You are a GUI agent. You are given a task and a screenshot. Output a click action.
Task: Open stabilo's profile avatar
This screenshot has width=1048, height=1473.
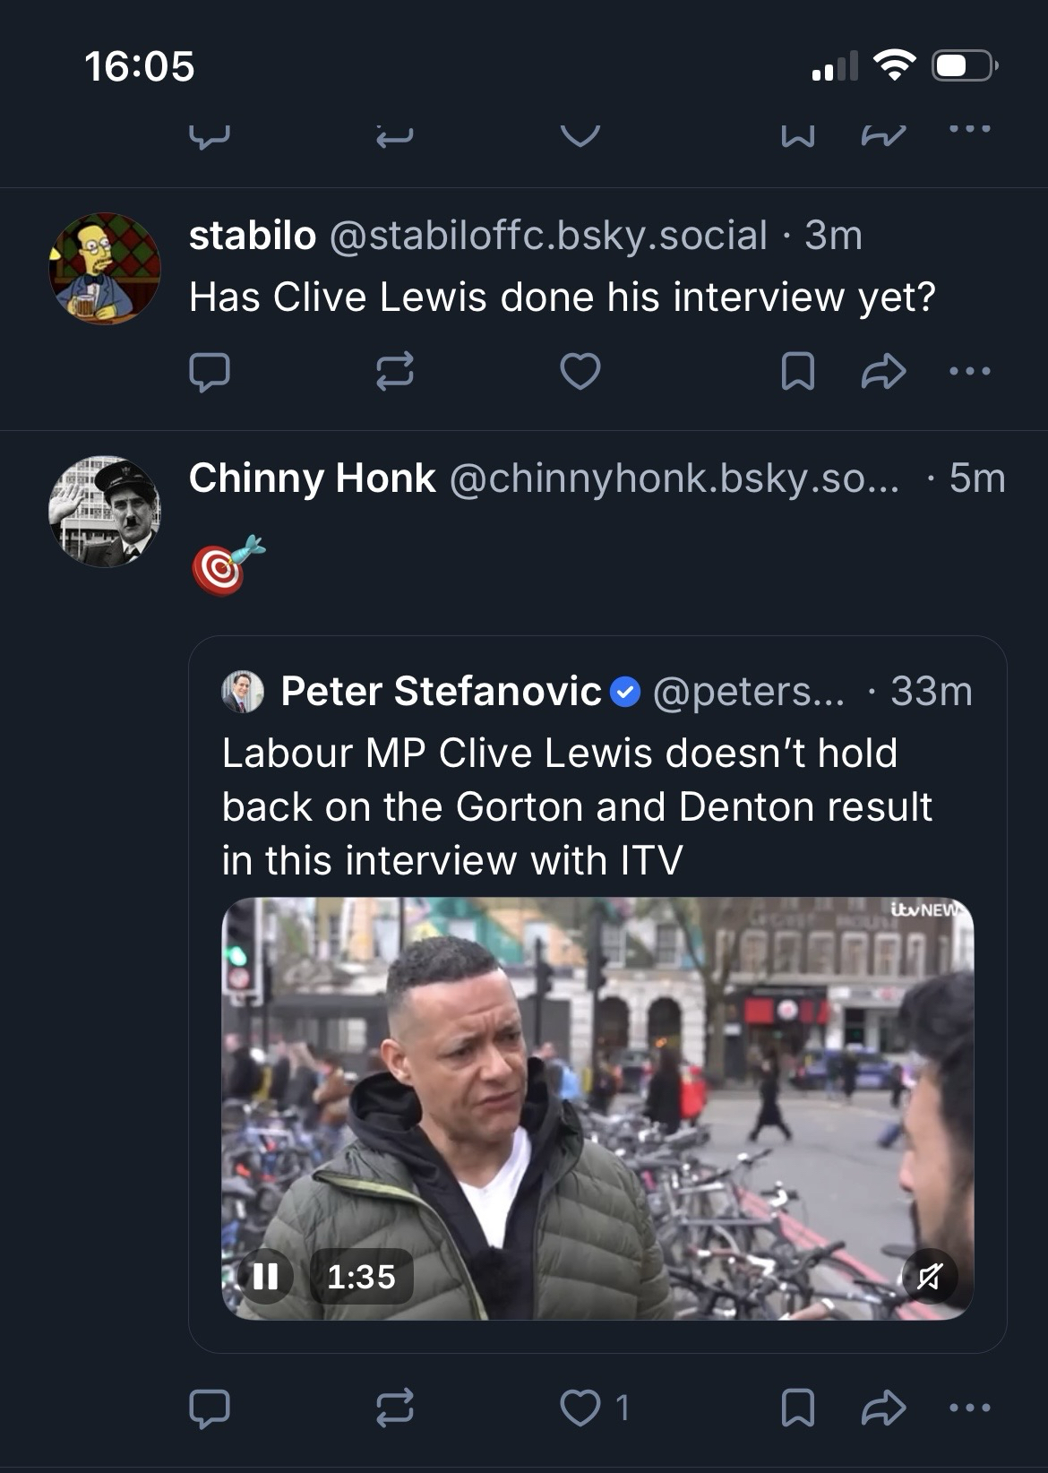(x=105, y=269)
